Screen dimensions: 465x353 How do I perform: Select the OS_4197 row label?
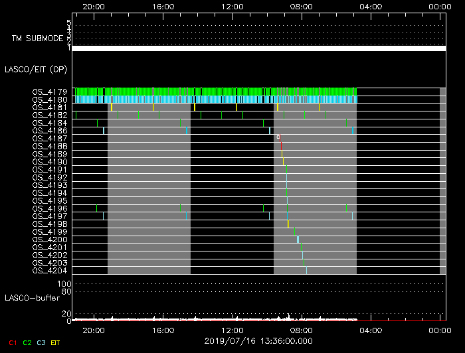(x=49, y=216)
